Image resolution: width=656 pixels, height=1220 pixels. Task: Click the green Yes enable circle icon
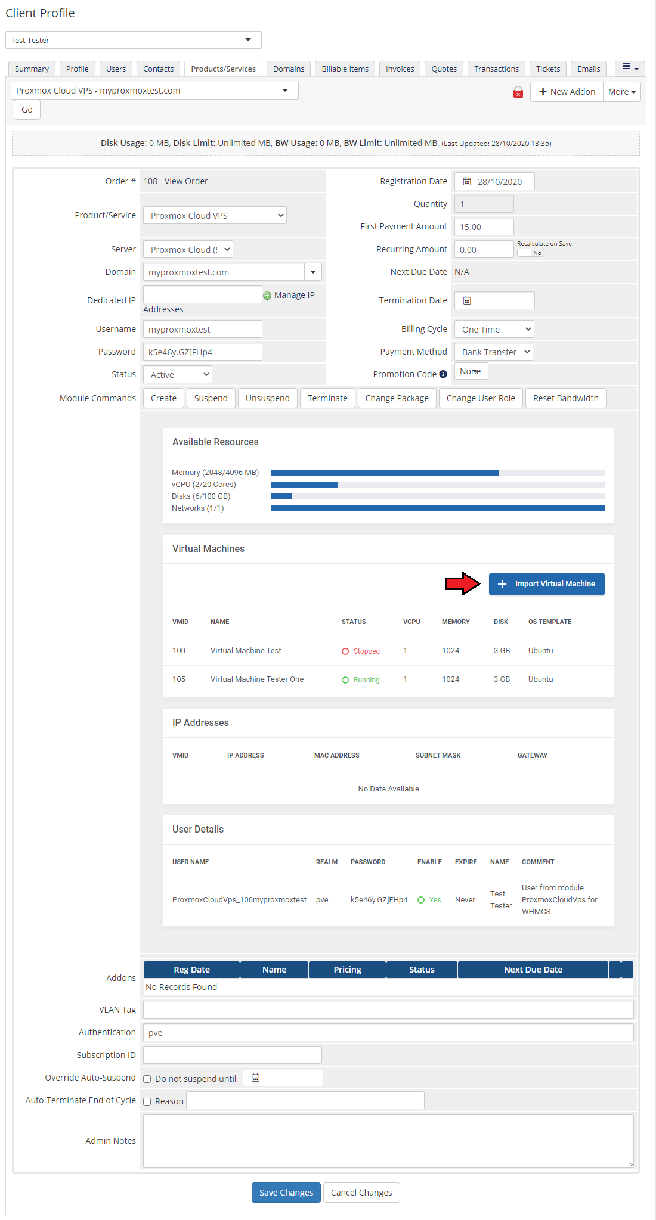[x=421, y=900]
